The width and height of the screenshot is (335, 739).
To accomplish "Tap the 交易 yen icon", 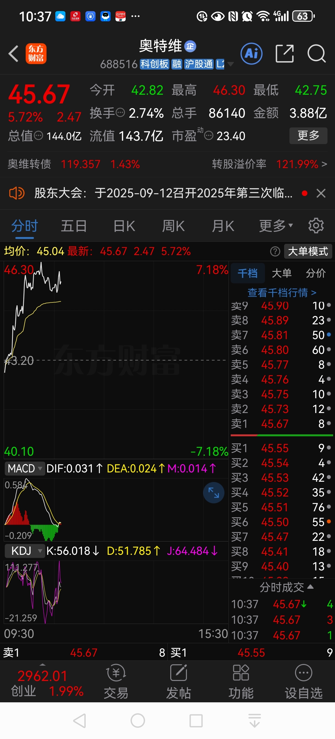I will pos(116,673).
